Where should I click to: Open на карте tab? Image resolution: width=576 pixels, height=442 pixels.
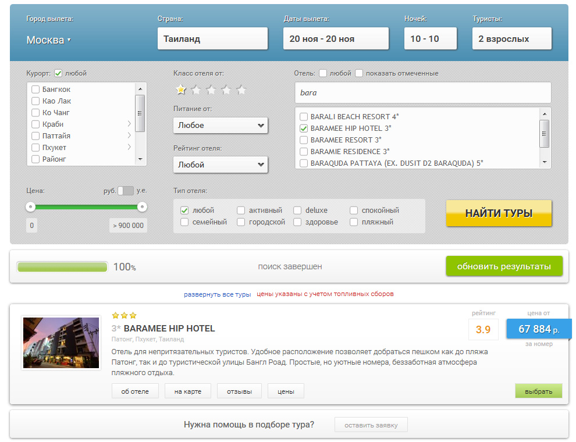point(188,391)
